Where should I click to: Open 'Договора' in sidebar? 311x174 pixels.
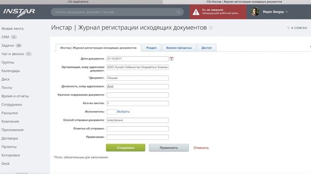10,138
